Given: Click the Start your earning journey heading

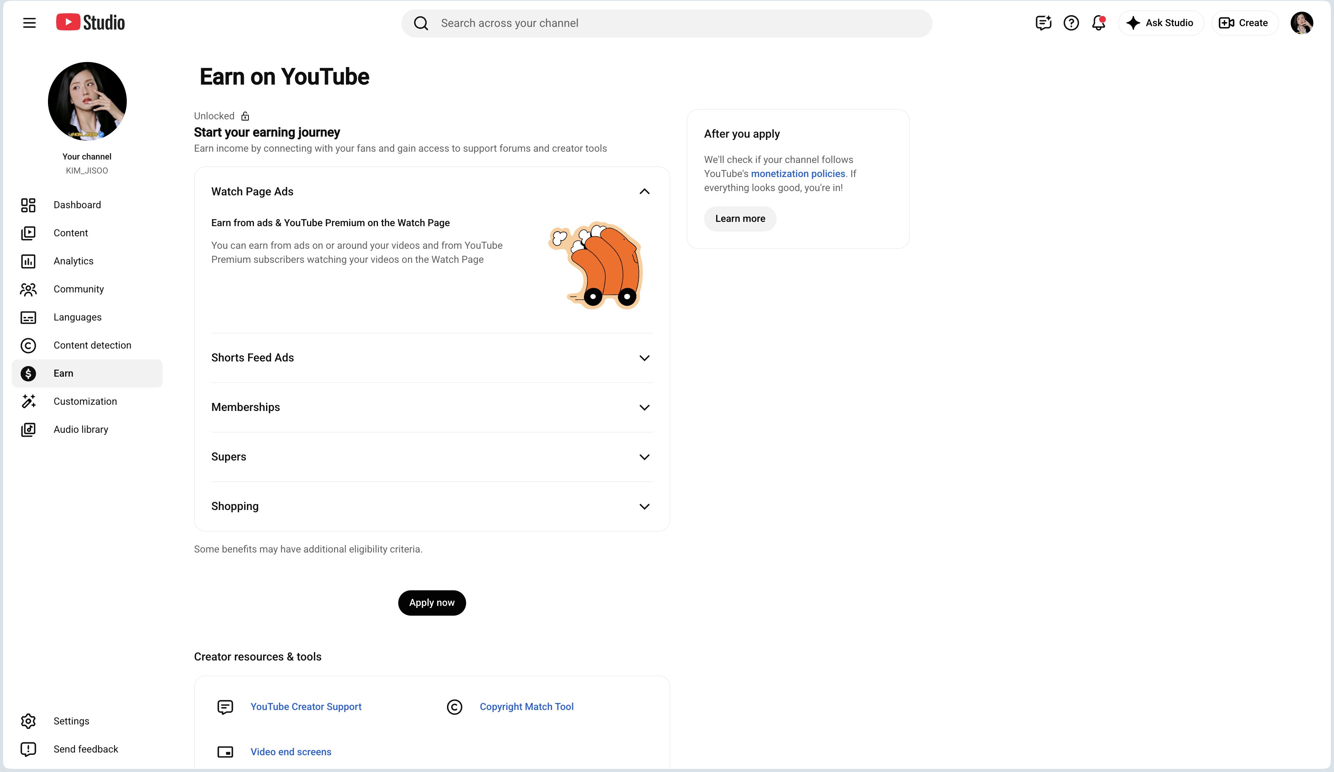Looking at the screenshot, I should point(267,132).
